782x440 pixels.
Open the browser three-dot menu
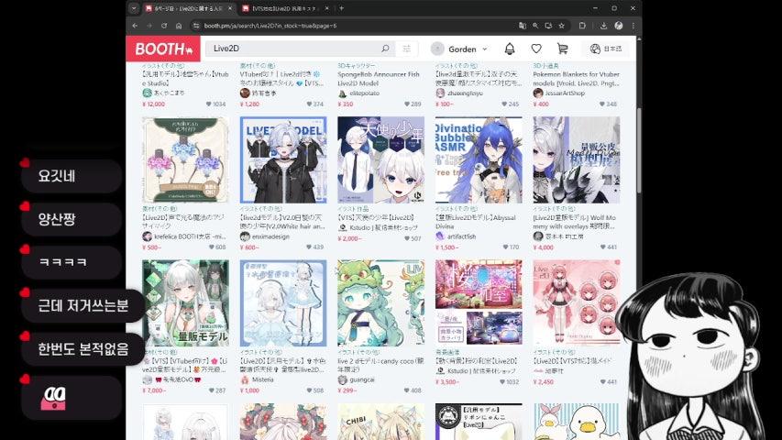click(x=633, y=26)
